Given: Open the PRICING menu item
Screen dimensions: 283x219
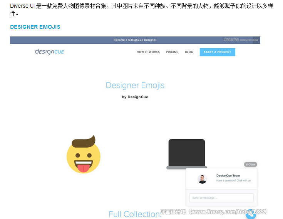Looking at the screenshot, I should pos(172,52).
